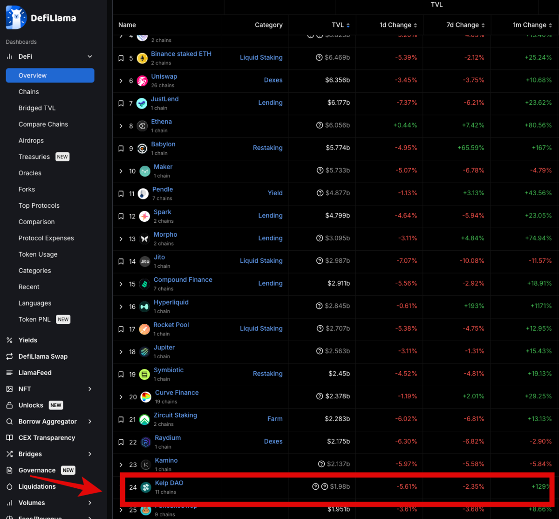Viewport: 559px width, 519px height.
Task: Click the Hyperliquid protocol logo
Action: pos(144,307)
